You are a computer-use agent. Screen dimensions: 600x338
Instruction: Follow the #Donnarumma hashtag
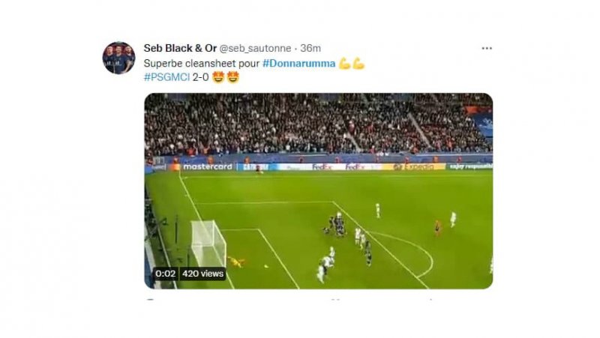(x=298, y=64)
